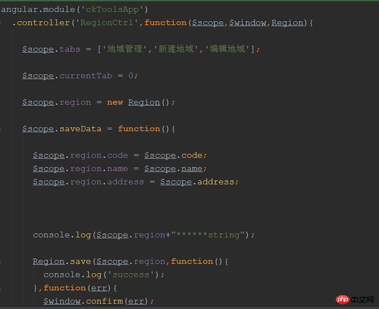This screenshot has width=379, height=309.
Task: Click the 'ckToolsApp' module name string
Action: [x=112, y=10]
